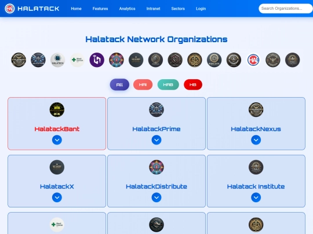Open the colorful mandala logo in logo strip
Image resolution: width=313 pixels, height=234 pixels.
point(117,60)
